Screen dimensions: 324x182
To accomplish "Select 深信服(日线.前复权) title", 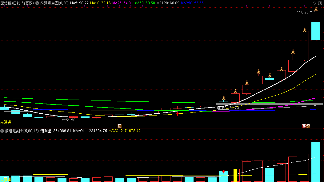I will (x=17, y=3).
